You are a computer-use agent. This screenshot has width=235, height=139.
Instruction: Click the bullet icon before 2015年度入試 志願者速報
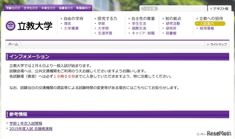coord(7,128)
